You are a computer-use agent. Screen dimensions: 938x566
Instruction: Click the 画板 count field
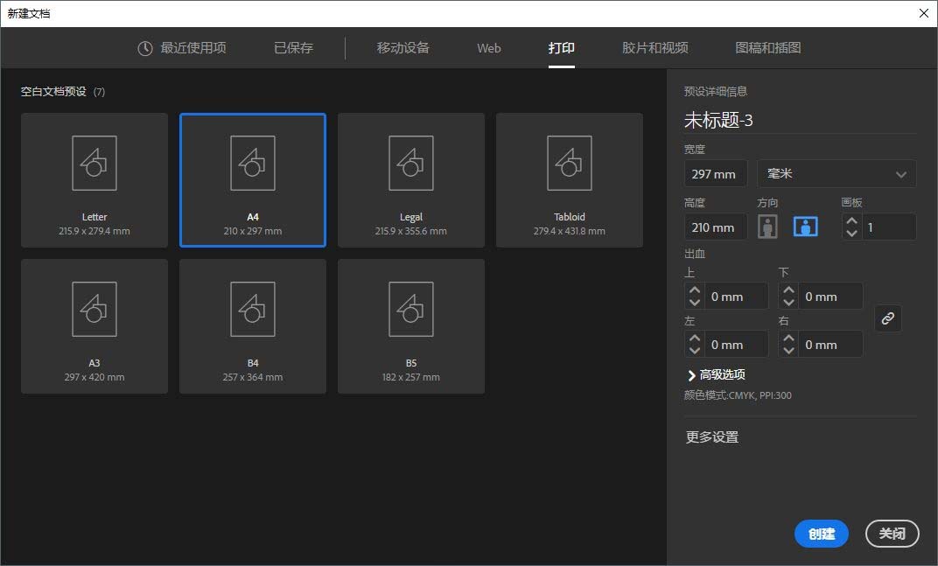pyautogui.click(x=888, y=227)
